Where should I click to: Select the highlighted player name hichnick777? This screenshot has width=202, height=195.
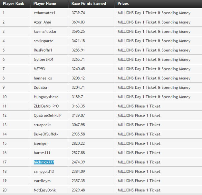click(44, 162)
